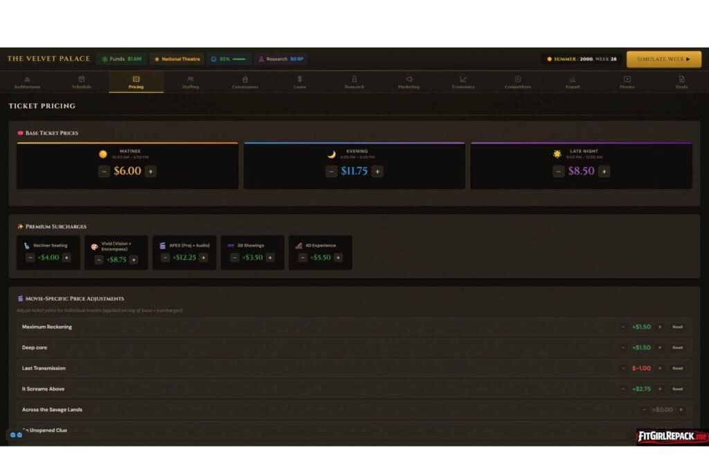Reset the Maximum Reckoning adjustment

677,327
